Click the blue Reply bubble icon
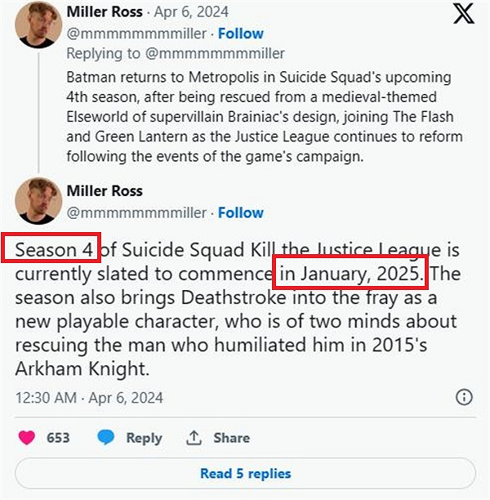This screenshot has width=490, height=500. coord(105,438)
